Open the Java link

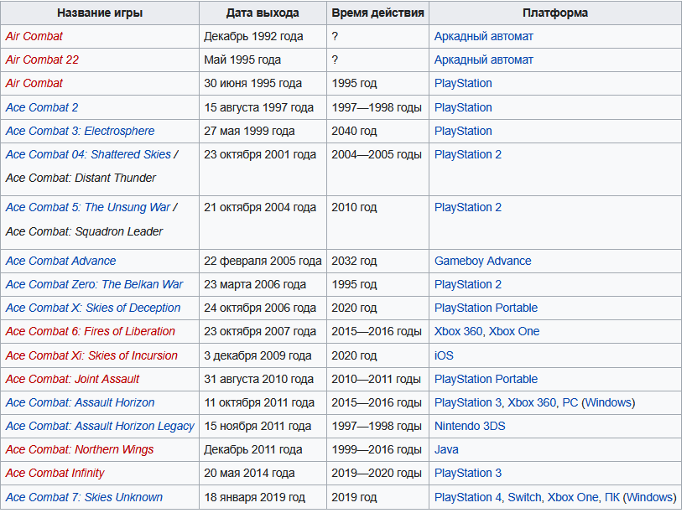[446, 449]
